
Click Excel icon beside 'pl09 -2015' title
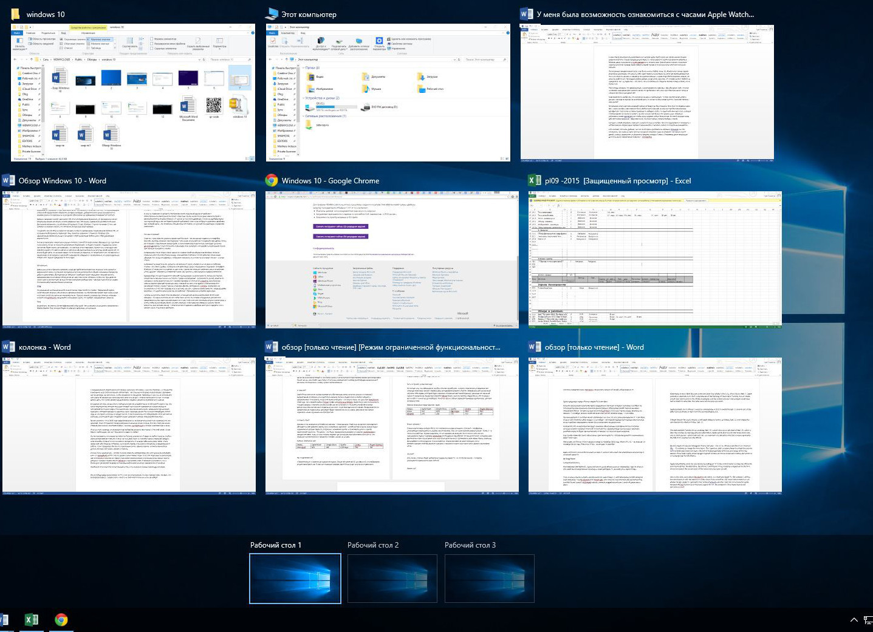click(x=535, y=180)
